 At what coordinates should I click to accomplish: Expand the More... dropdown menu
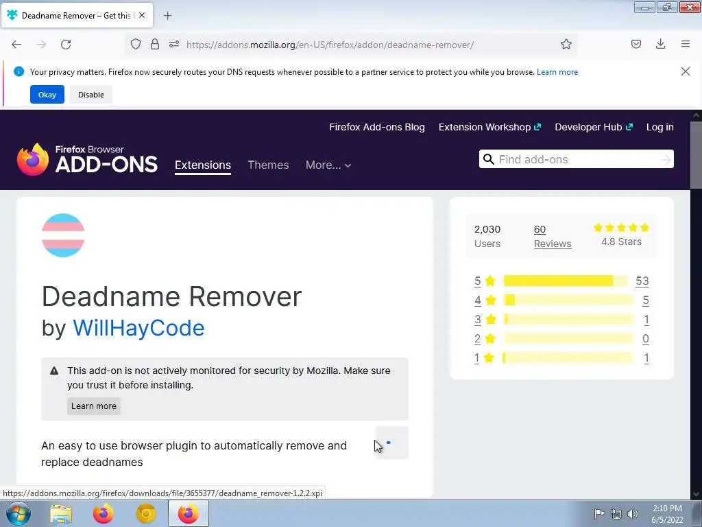tap(328, 165)
